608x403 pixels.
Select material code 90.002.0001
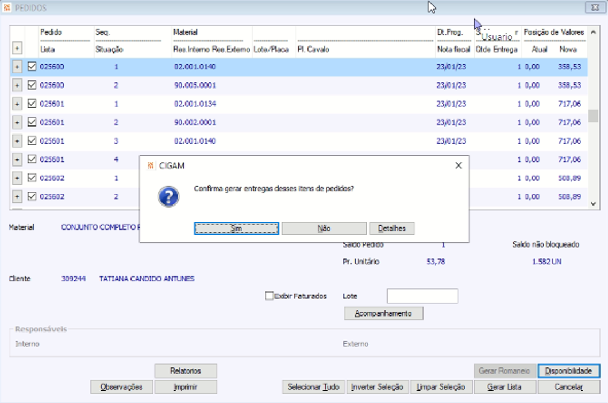click(x=195, y=122)
